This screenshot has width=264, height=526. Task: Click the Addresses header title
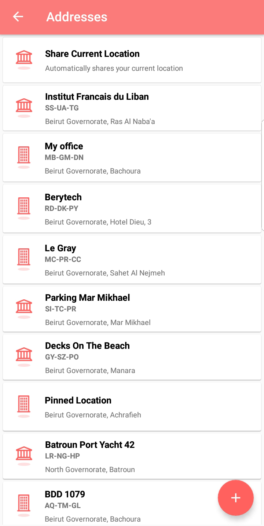[77, 17]
